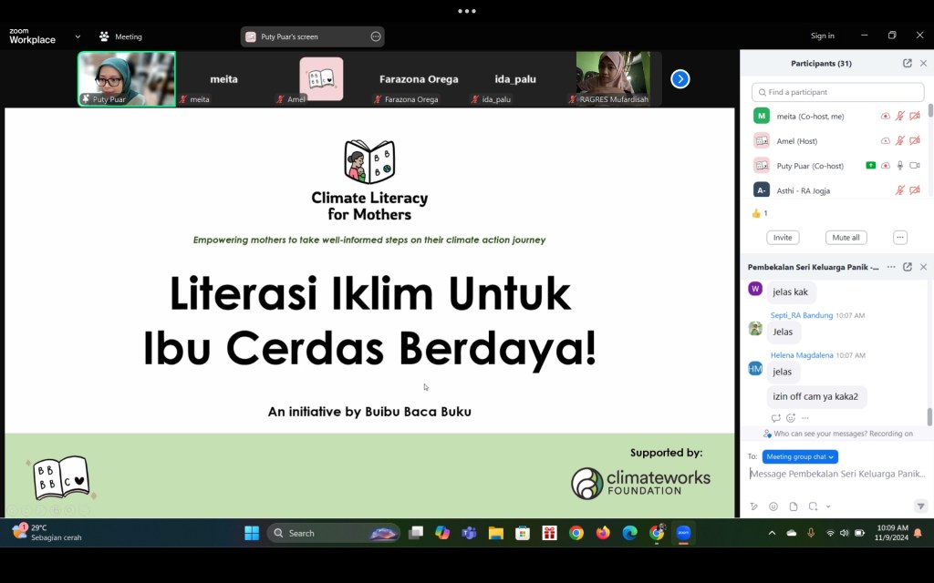Toggle Puty Puar's camera in participants list
The height and width of the screenshot is (583, 934).
click(915, 166)
